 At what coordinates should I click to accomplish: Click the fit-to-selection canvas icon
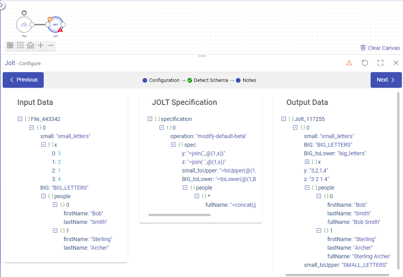coord(20,45)
